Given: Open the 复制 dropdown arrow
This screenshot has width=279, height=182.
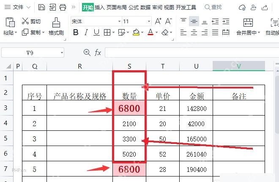Looking at the screenshot, I should click(x=43, y=33).
